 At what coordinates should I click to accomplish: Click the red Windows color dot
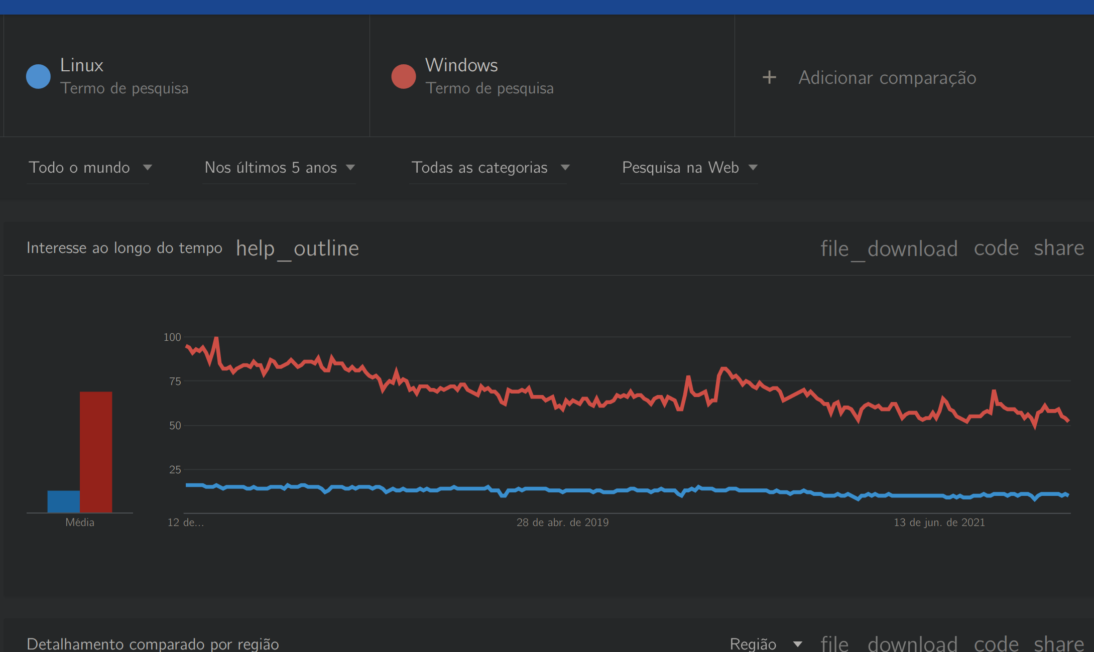403,77
